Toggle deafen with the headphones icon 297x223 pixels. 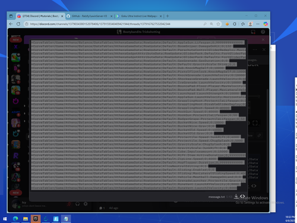[x=77, y=204]
